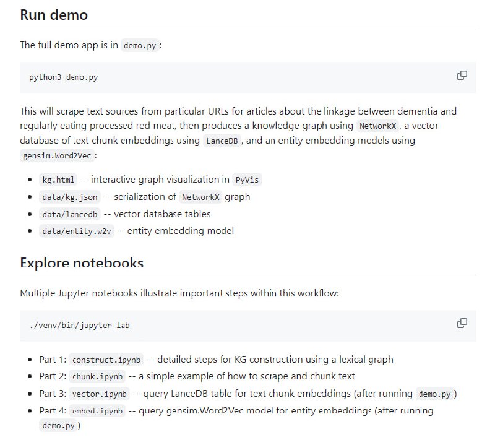Click the PyVis code label
This screenshot has width=495, height=437.
coord(247,180)
